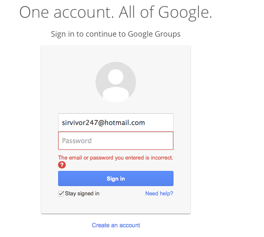Click the "Stay signed in" label text
The height and width of the screenshot is (237, 264).
click(x=82, y=194)
